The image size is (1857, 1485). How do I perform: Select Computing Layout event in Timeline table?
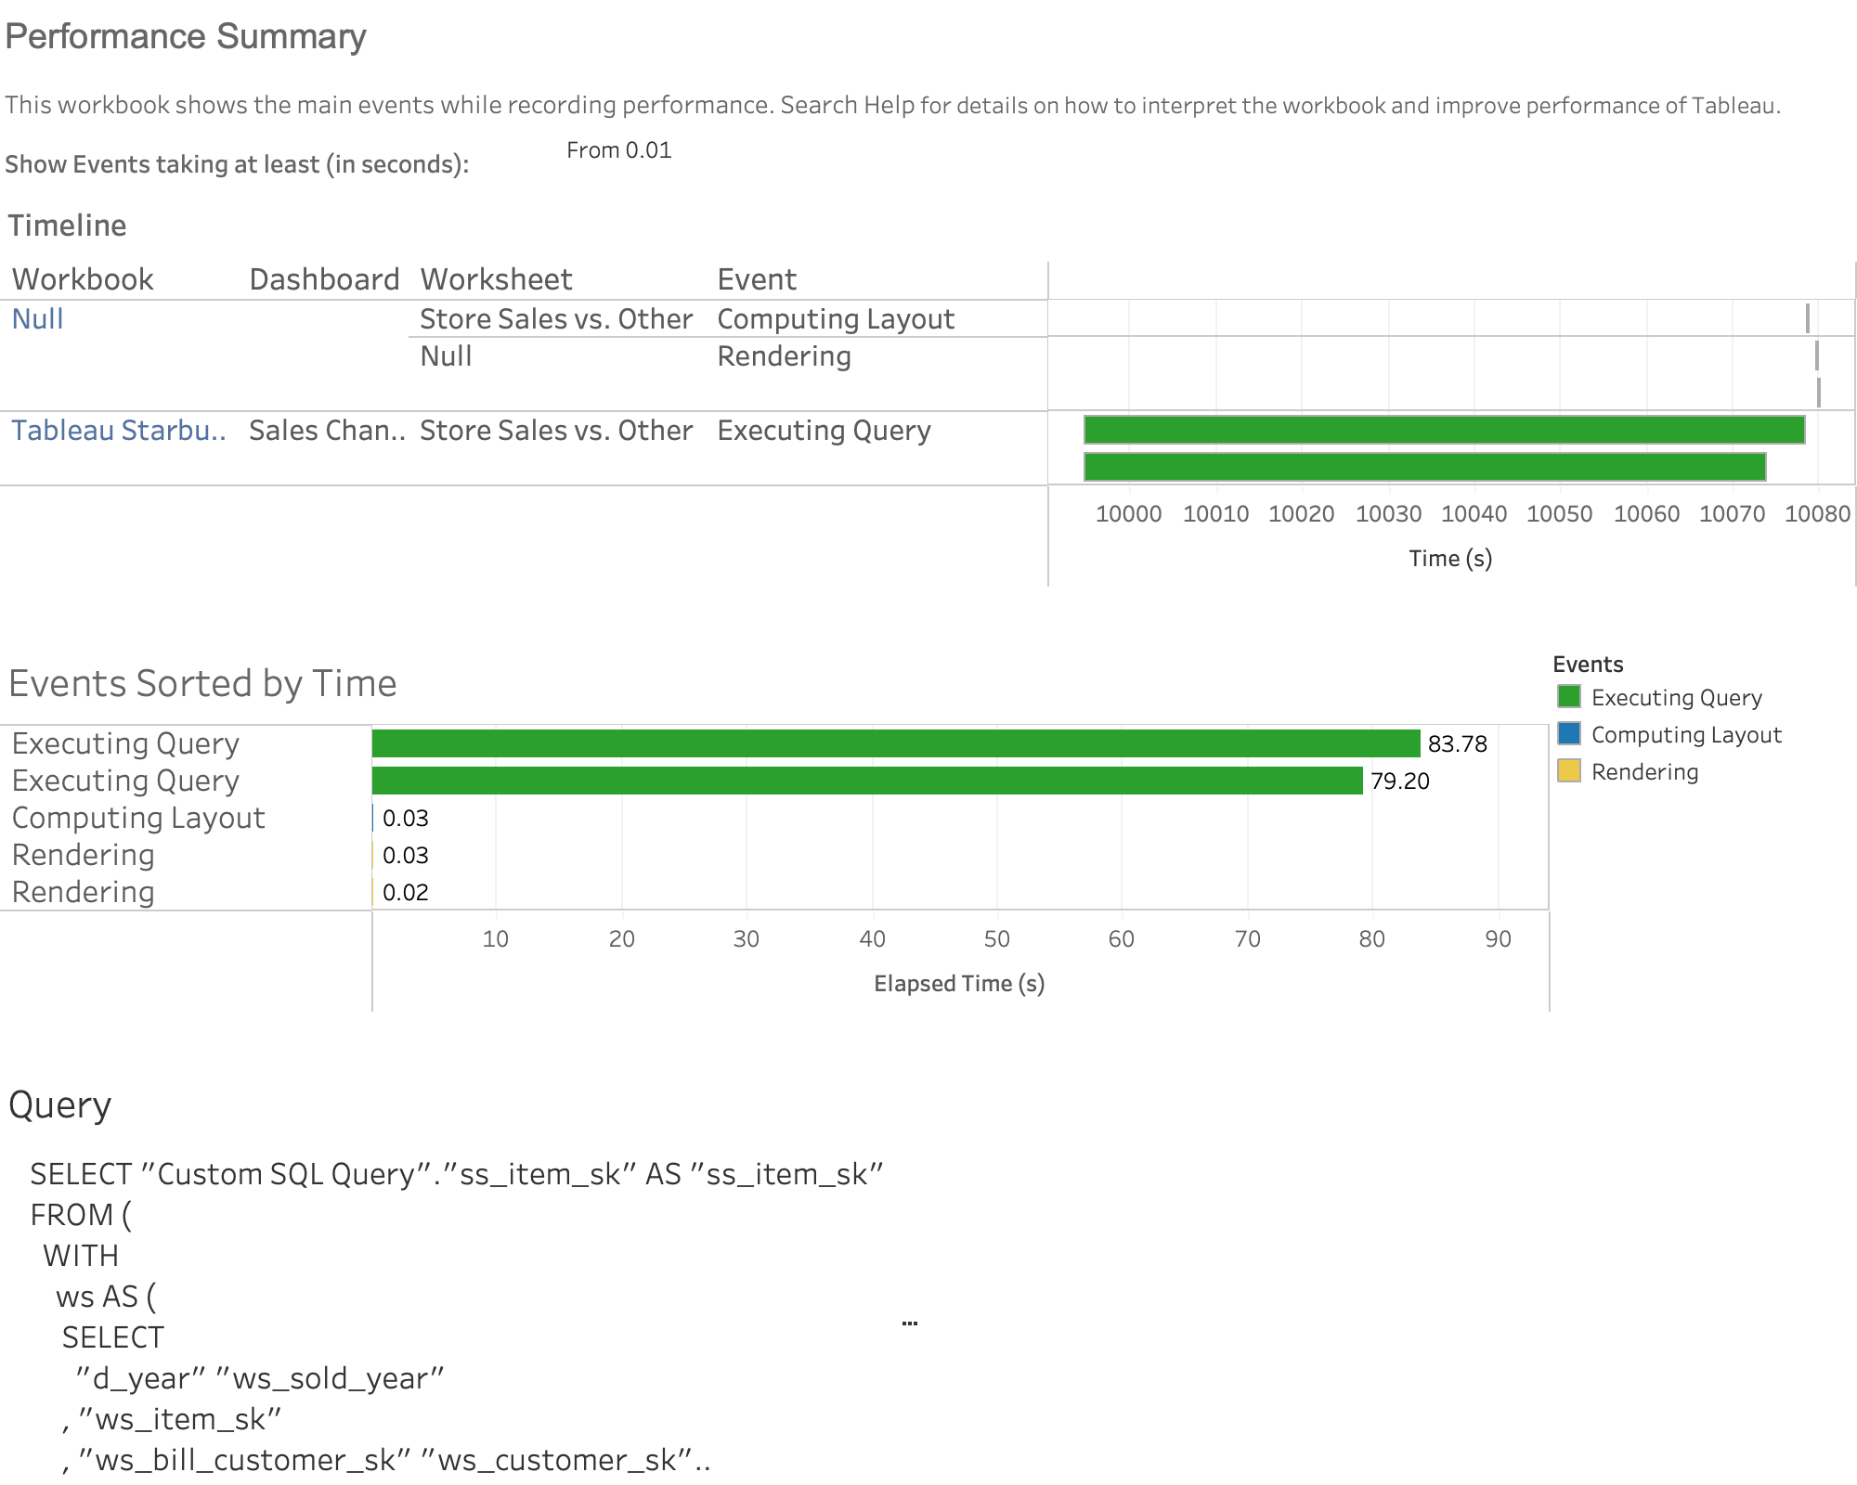tap(836, 318)
